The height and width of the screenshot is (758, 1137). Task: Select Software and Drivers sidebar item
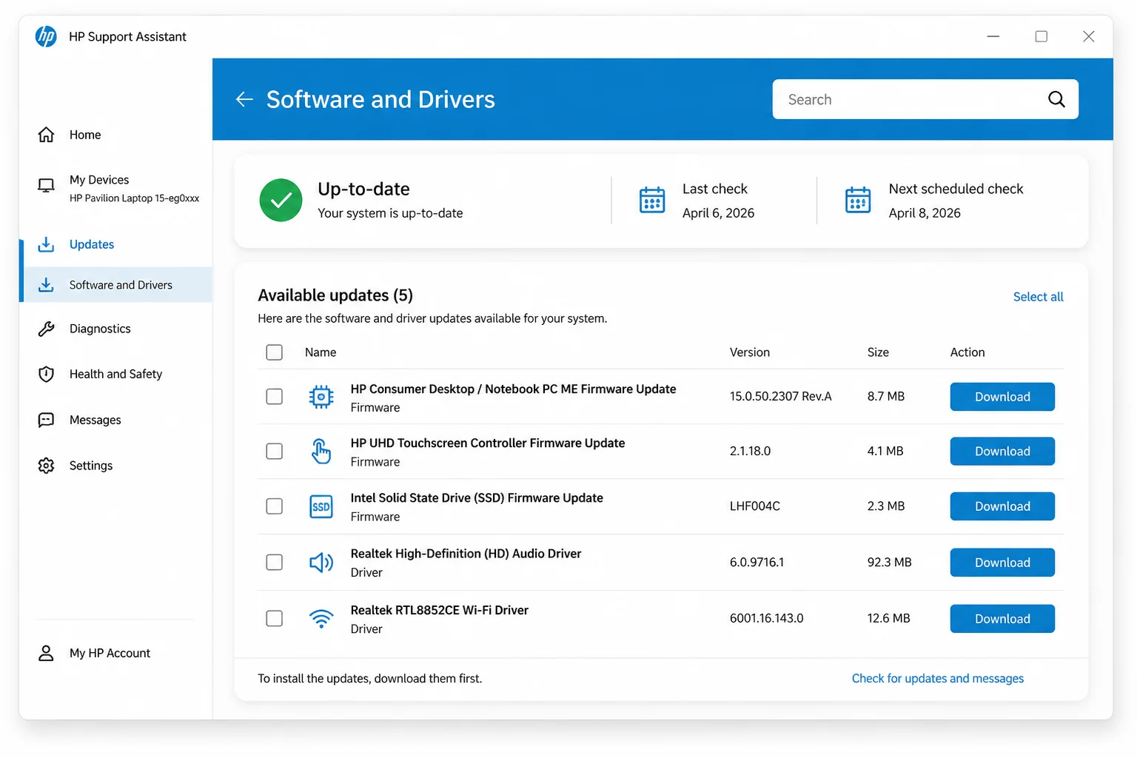click(x=115, y=285)
